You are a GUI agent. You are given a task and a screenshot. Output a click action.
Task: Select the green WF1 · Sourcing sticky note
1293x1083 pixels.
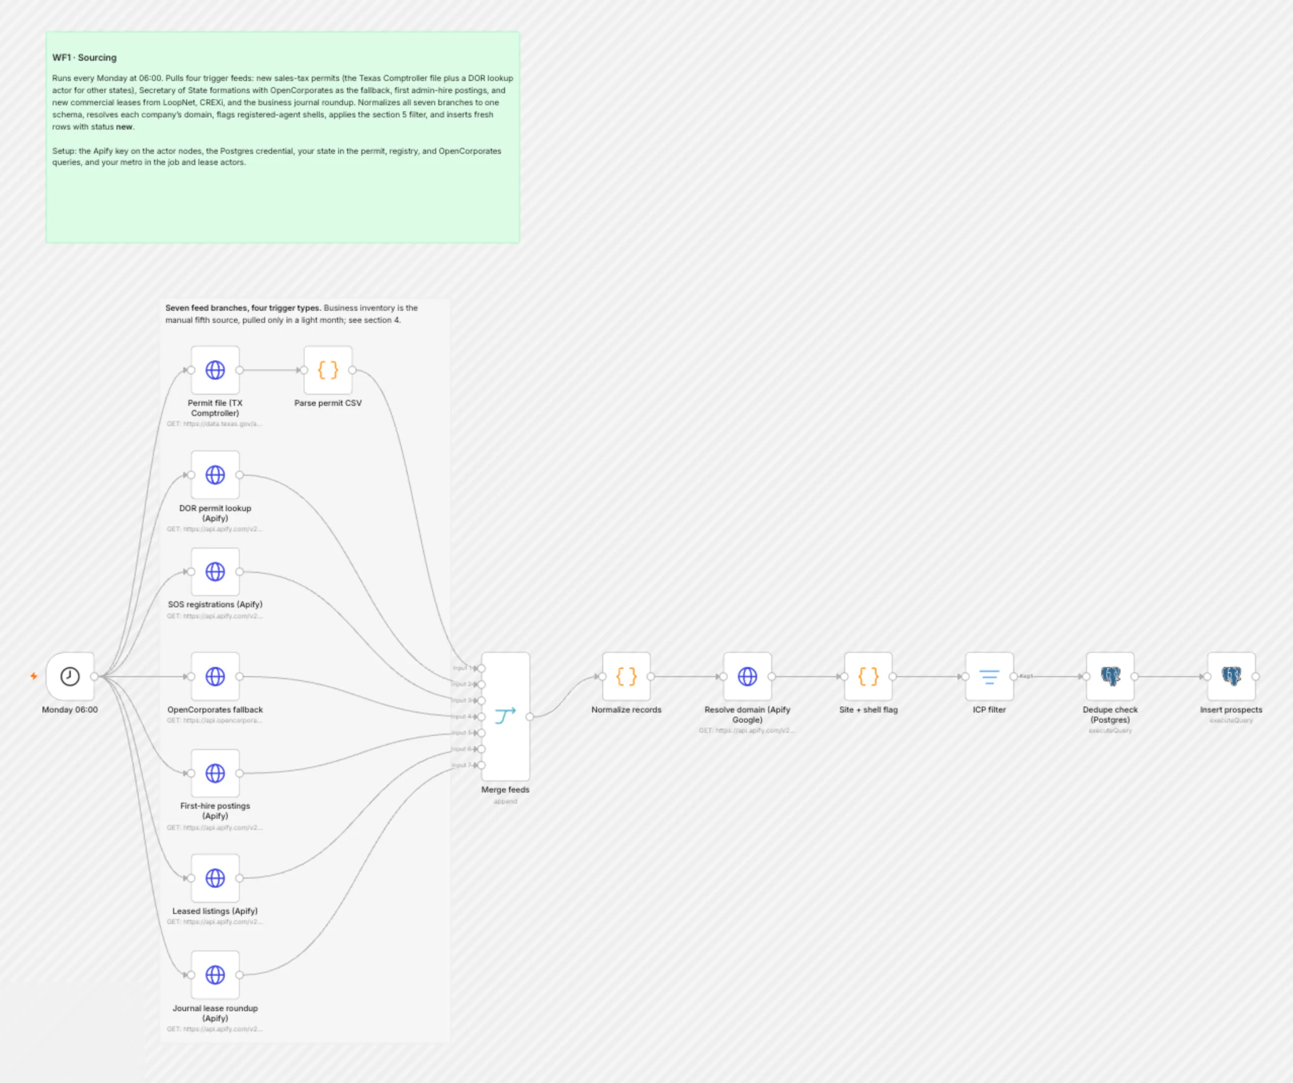point(282,137)
